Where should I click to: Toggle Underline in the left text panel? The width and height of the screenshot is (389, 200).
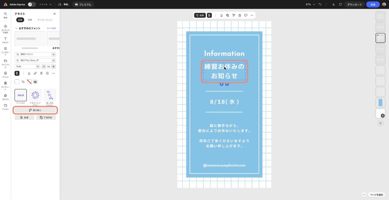(29, 73)
